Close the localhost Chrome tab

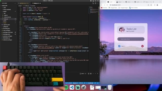tap(114, 2)
